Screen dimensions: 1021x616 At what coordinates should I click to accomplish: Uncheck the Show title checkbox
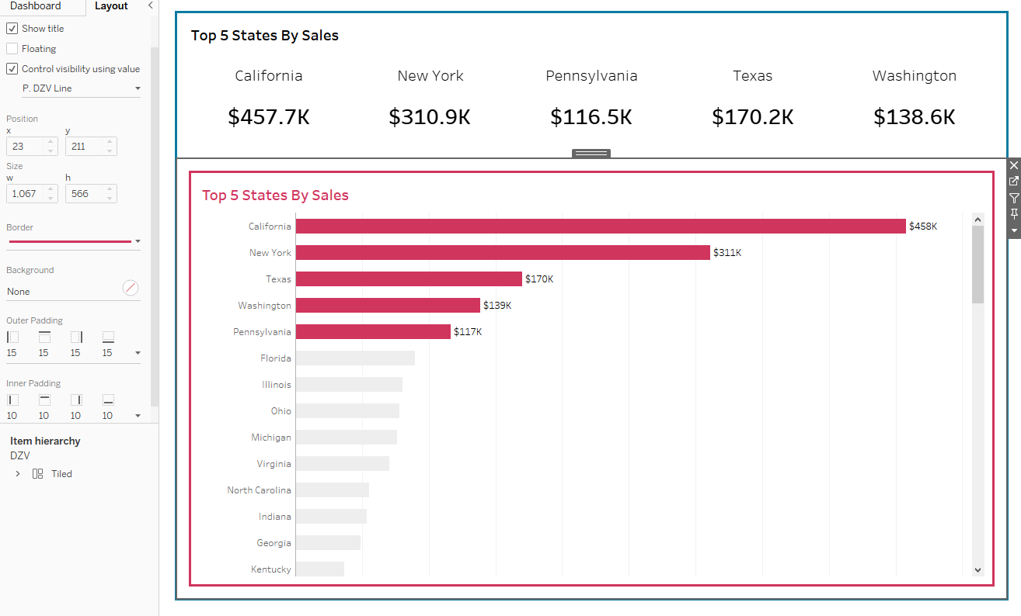click(12, 29)
